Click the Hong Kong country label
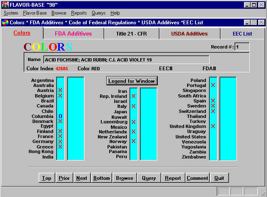This screenshot has width=267, height=197. pos(41,151)
